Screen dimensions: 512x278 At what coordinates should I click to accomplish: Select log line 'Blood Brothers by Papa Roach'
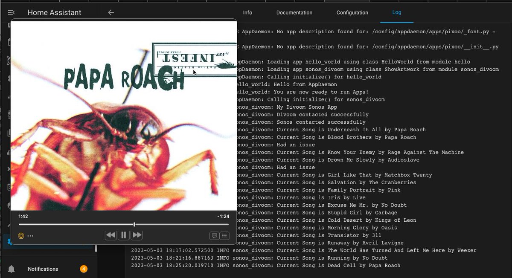[x=326, y=137]
